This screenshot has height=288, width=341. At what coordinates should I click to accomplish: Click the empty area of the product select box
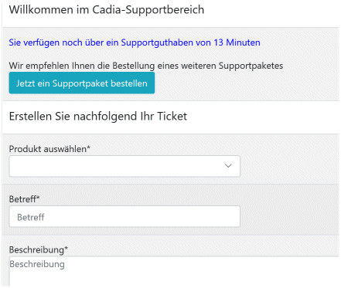[116, 166]
